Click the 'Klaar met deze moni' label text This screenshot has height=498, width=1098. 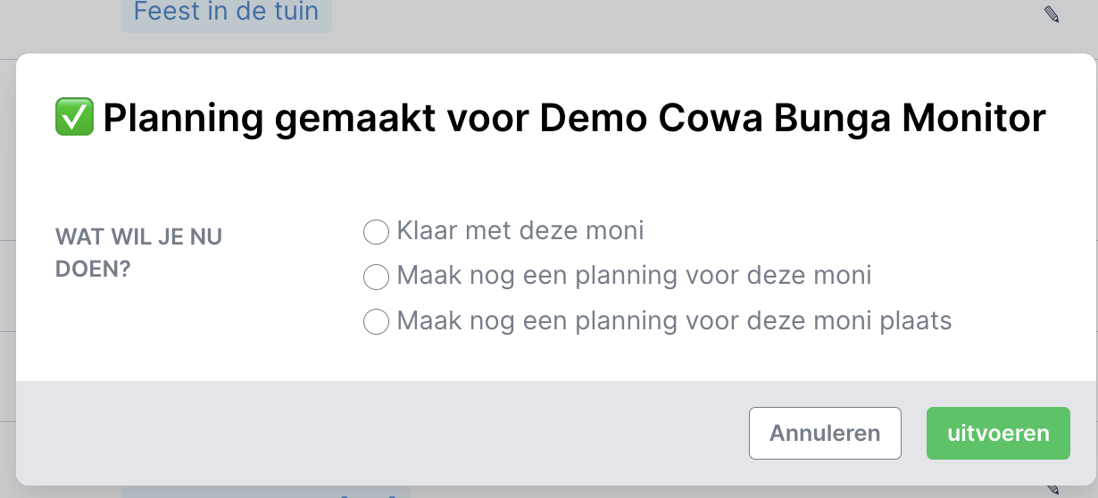pos(520,231)
